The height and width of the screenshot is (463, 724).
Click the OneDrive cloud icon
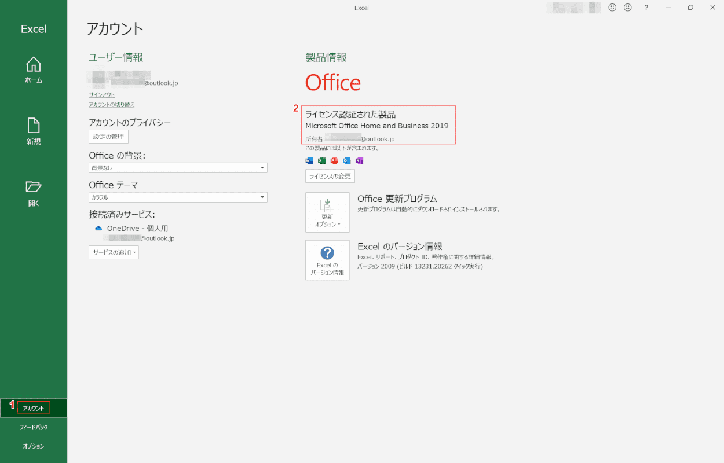click(98, 229)
